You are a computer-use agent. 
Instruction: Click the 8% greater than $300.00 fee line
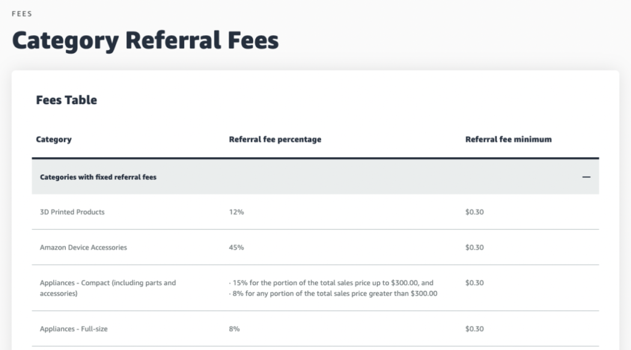(x=333, y=293)
